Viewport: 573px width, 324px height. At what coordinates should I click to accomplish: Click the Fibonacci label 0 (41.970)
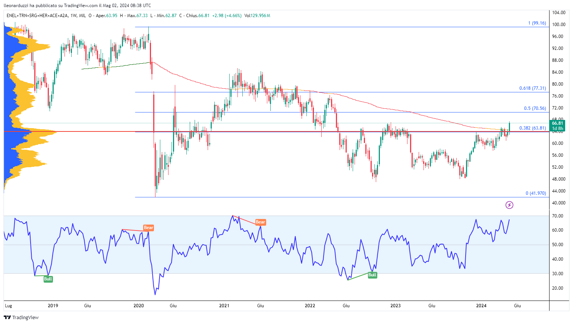[536, 193]
